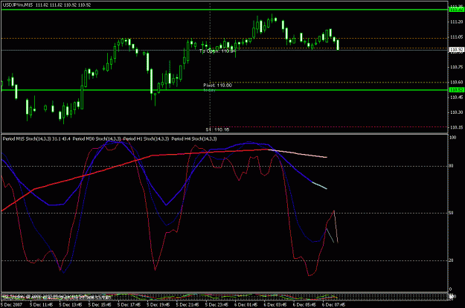Click the 5 Dec 2007 date label
The height and width of the screenshot is (308, 465).
(12, 305)
